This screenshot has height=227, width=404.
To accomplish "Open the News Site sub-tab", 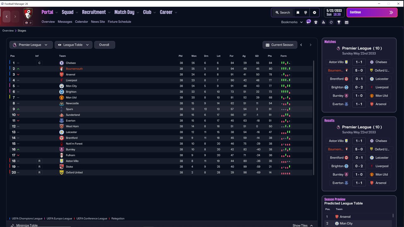I will pyautogui.click(x=98, y=22).
